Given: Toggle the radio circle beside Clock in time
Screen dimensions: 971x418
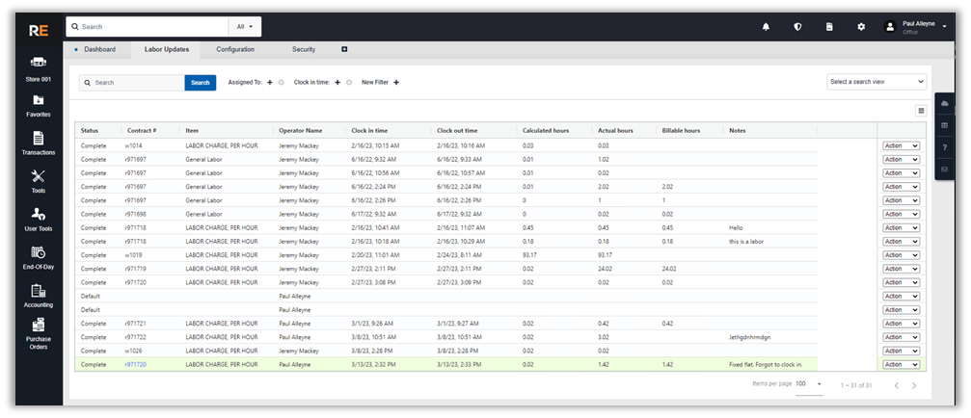Looking at the screenshot, I should click(348, 83).
